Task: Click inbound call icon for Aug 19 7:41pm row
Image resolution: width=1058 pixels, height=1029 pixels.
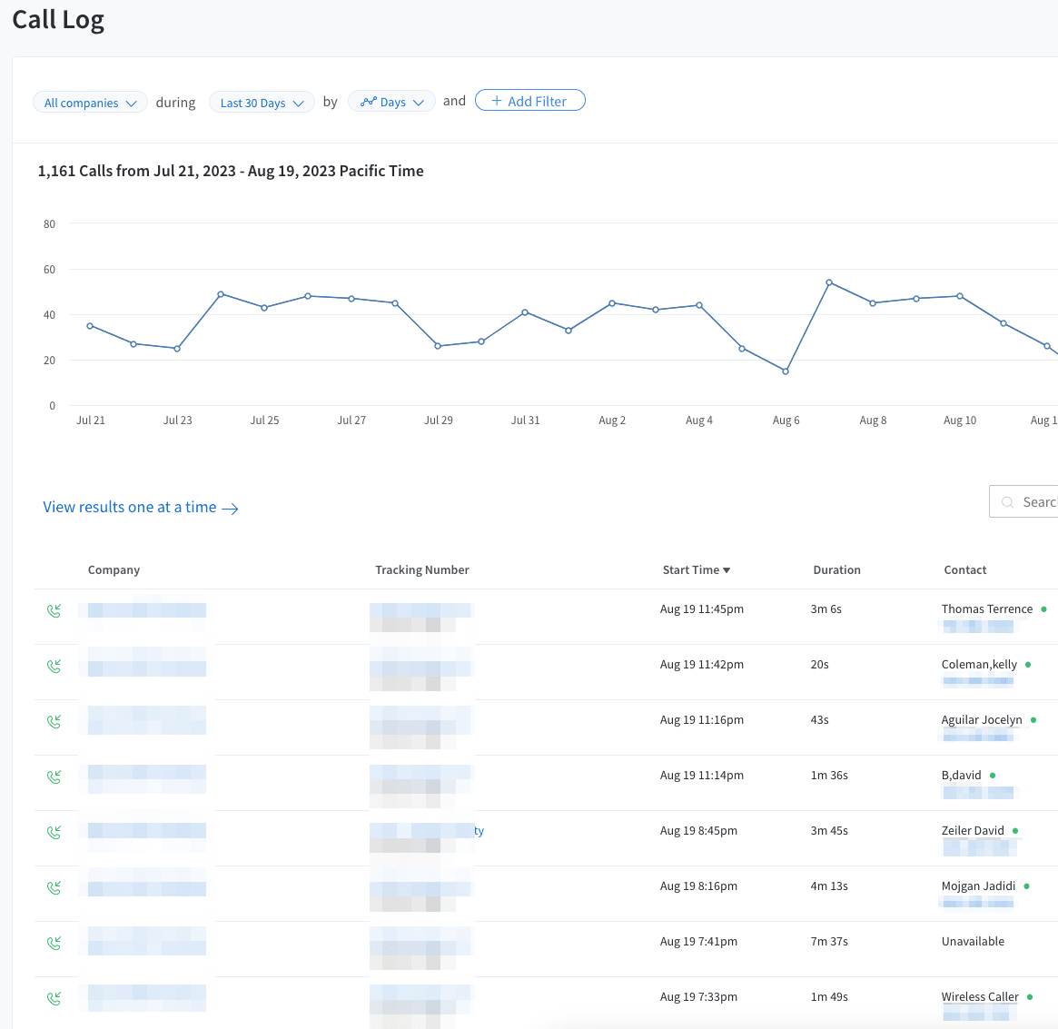Action: point(54,943)
